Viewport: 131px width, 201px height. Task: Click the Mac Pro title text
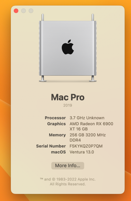click(x=68, y=97)
